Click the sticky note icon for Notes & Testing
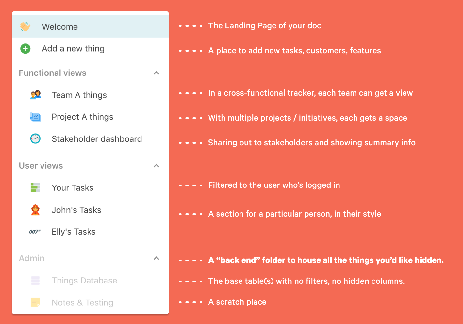Screen dimensions: 463x324 point(35,302)
